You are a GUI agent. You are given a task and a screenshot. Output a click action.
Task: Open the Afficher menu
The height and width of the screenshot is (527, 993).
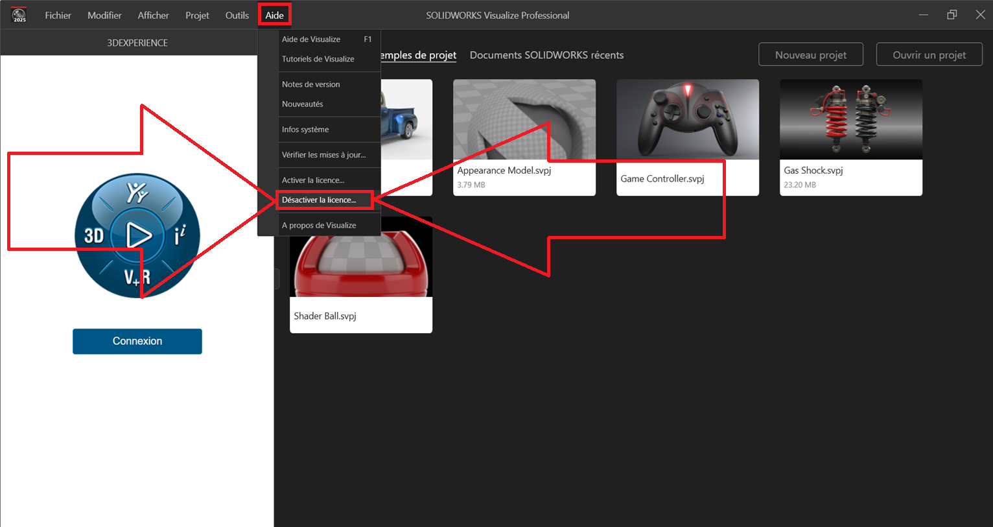(153, 15)
